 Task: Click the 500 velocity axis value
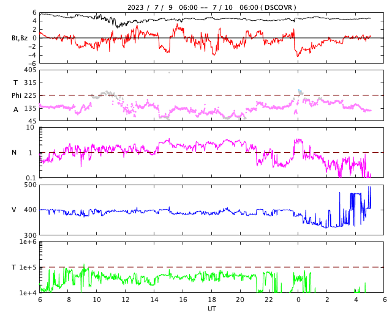pos(30,185)
